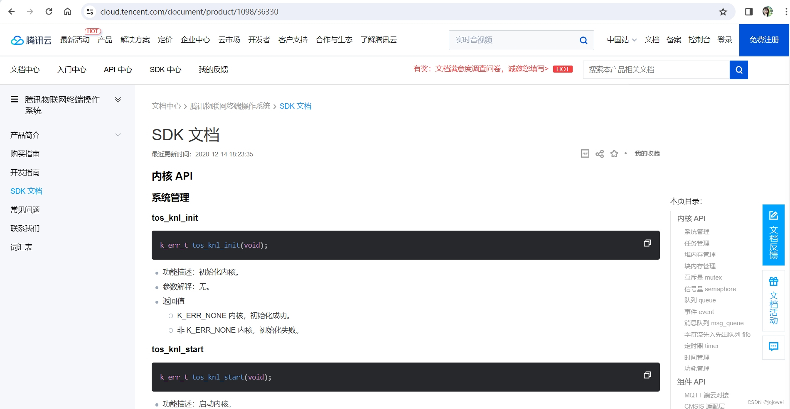Open the share options icon
Image resolution: width=790 pixels, height=409 pixels.
[599, 153]
